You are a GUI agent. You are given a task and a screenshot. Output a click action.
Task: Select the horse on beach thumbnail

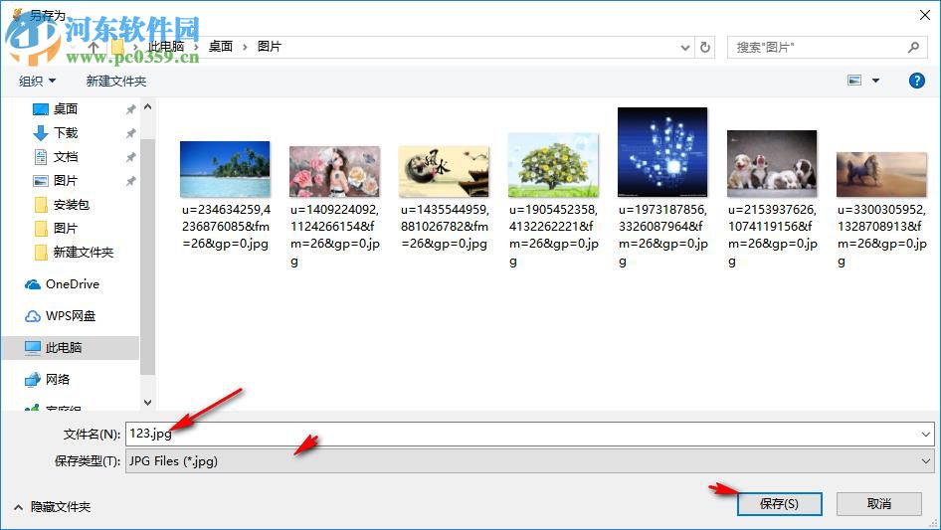click(x=881, y=175)
